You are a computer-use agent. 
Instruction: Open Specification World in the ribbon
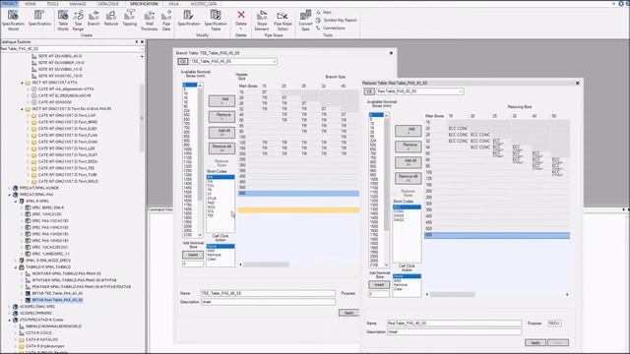tap(13, 20)
